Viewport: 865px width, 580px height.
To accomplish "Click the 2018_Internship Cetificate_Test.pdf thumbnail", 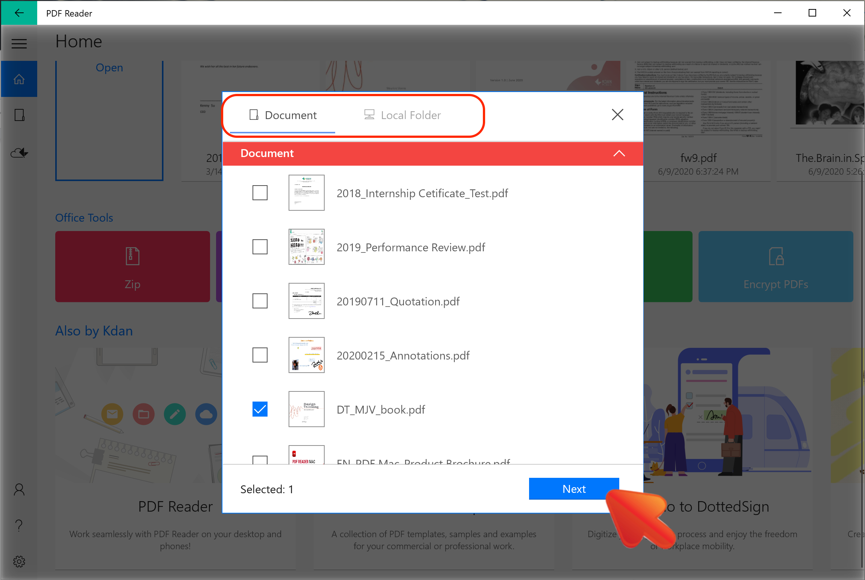I will click(x=306, y=193).
